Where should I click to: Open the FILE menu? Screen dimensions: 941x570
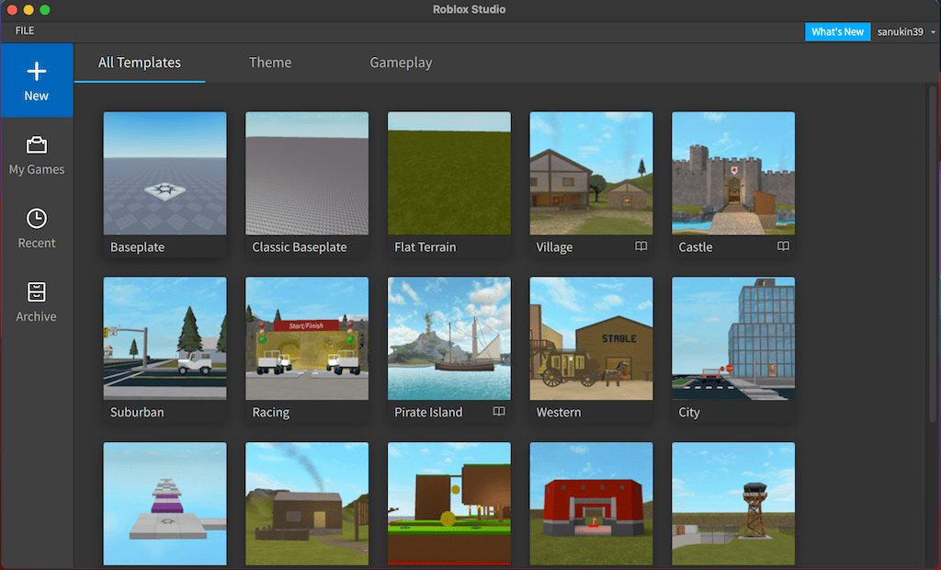tap(25, 30)
